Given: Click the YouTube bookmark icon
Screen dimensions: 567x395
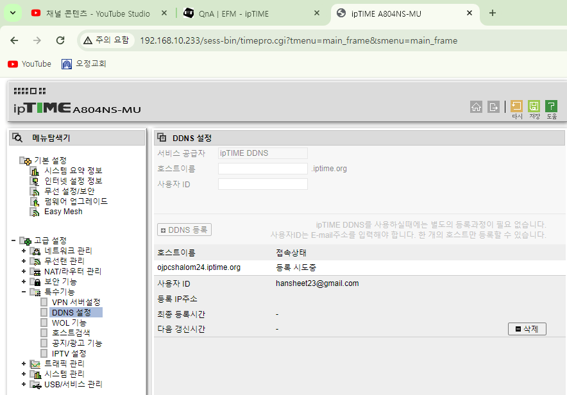Looking at the screenshot, I should (x=13, y=64).
